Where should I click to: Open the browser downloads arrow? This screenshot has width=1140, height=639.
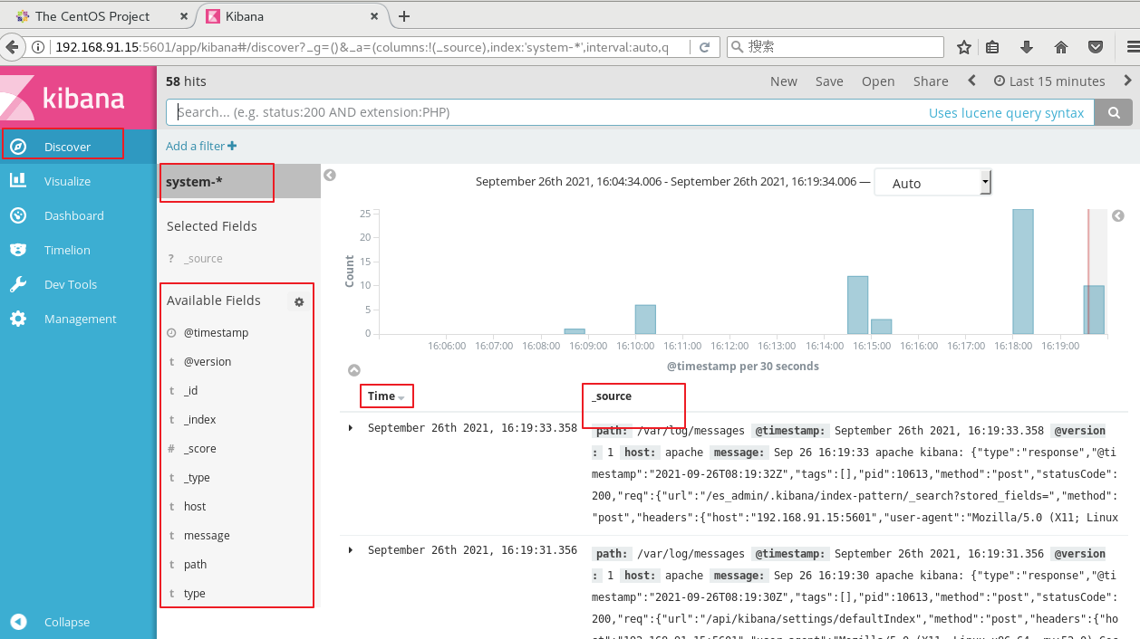1027,47
